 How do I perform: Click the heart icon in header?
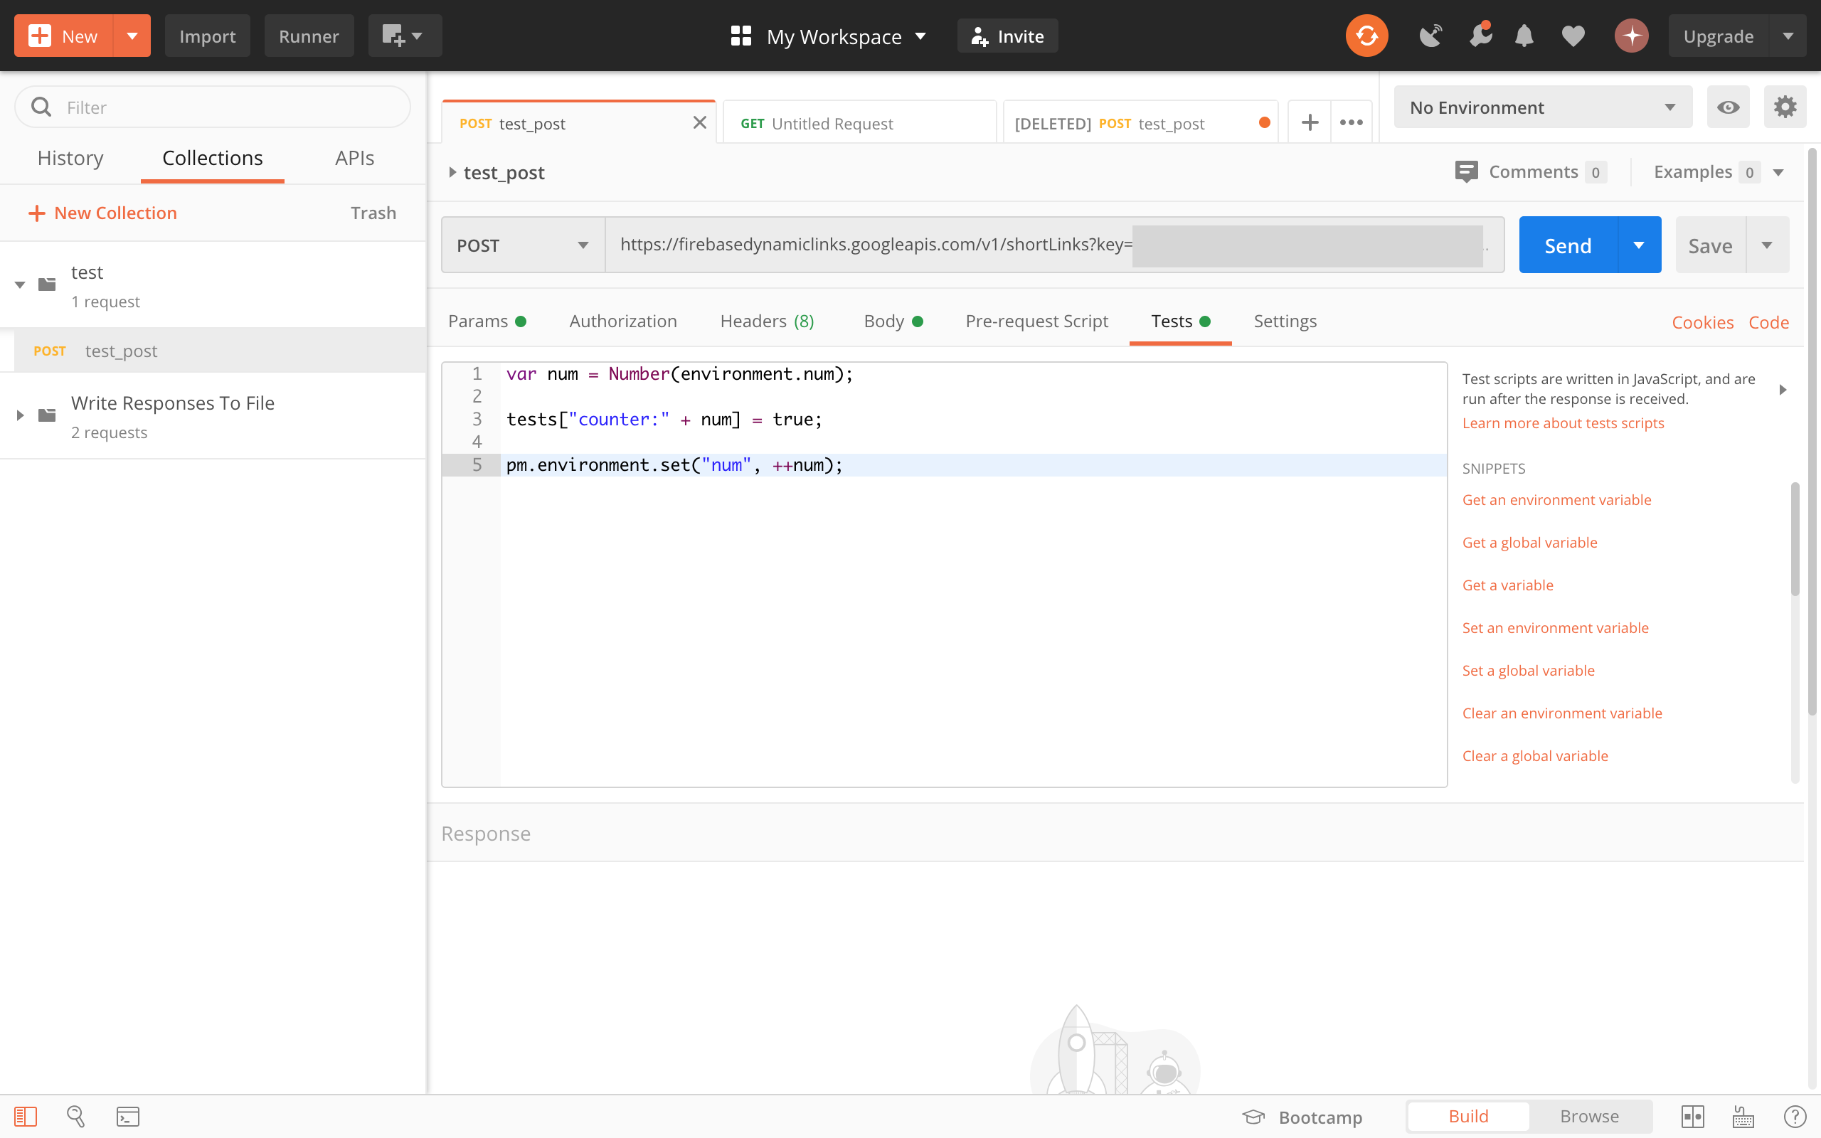tap(1573, 36)
